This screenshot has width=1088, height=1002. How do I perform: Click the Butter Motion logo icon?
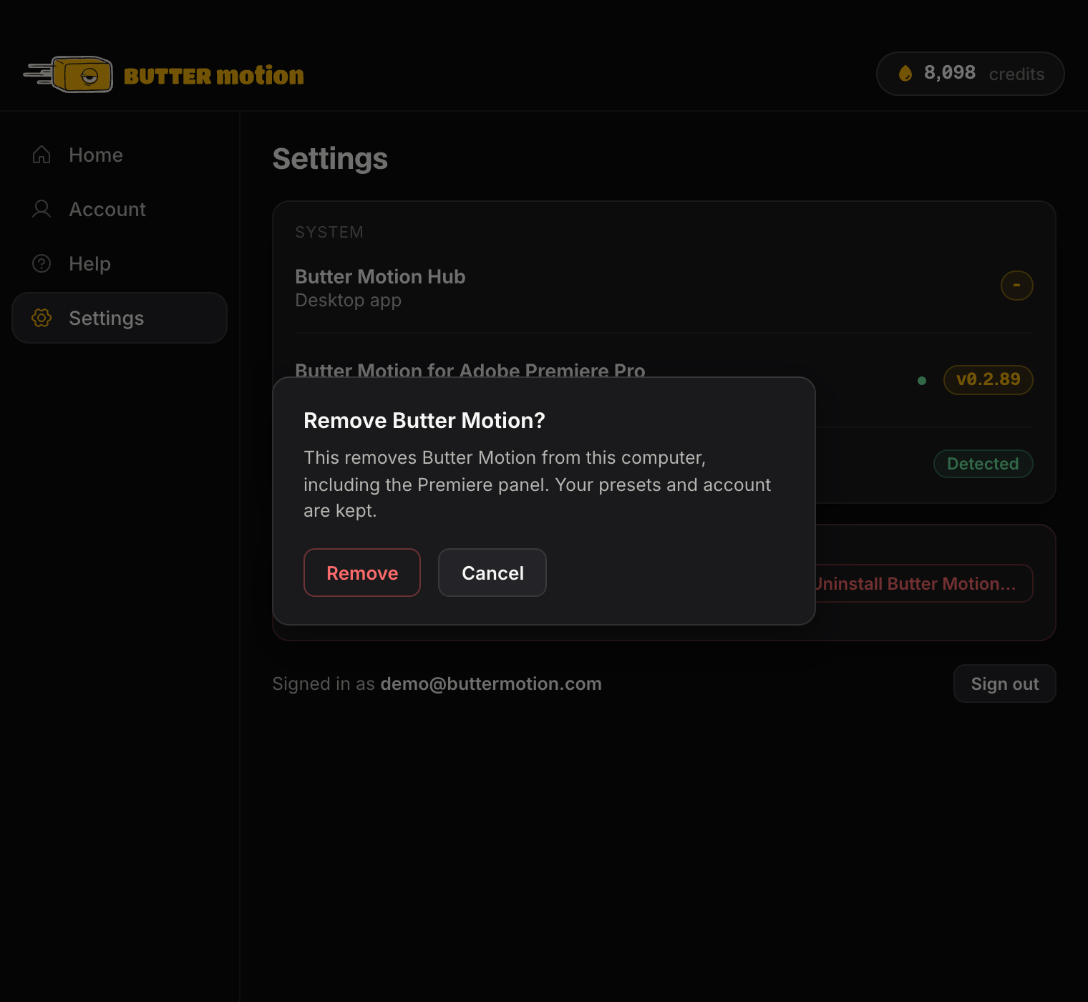point(69,74)
